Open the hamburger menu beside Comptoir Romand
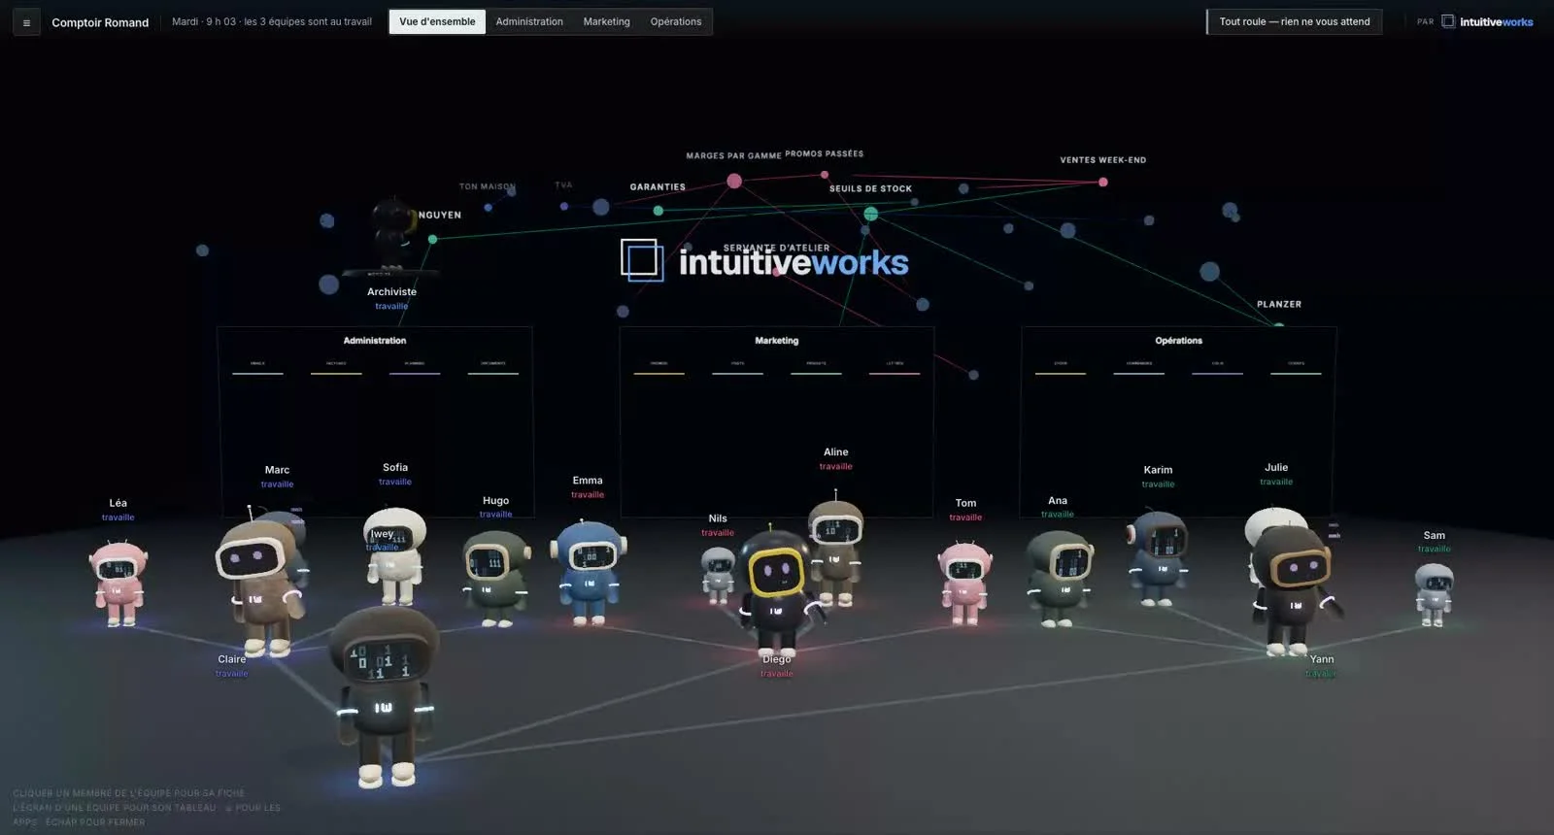Image resolution: width=1554 pixels, height=835 pixels. pyautogui.click(x=26, y=22)
